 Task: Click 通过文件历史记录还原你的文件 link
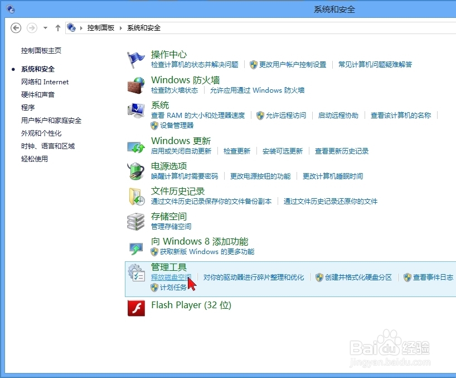[x=331, y=201]
